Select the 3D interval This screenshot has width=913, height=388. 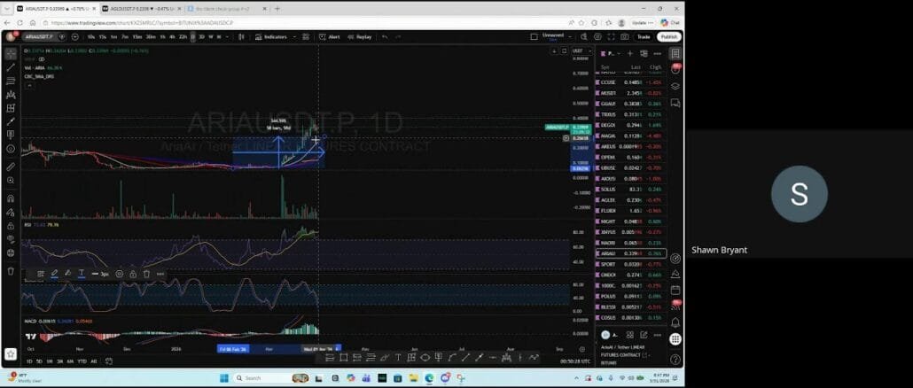(x=201, y=36)
